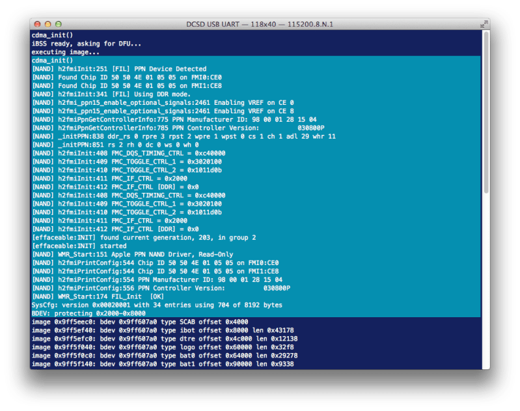Click 'Found Chip ID' line on FMI1:CE8

127,86
